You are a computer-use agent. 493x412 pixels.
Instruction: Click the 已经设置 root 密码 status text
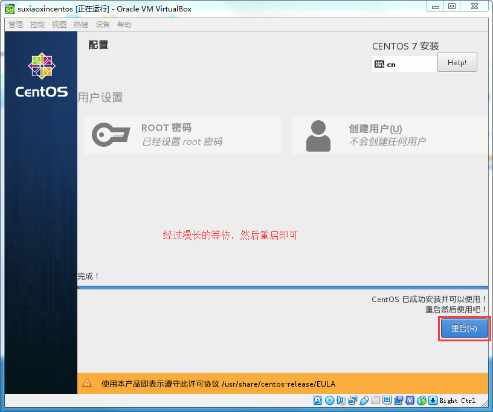pos(182,142)
